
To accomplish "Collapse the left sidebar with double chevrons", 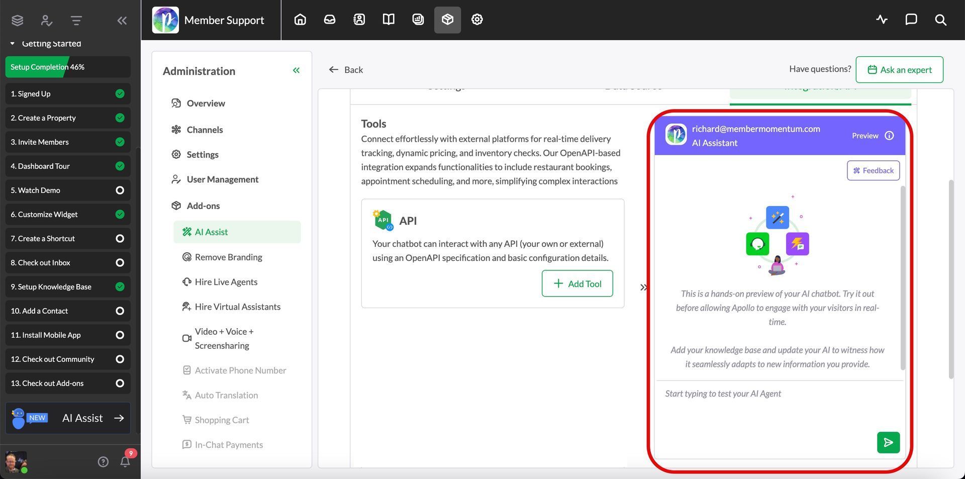I will pos(122,20).
